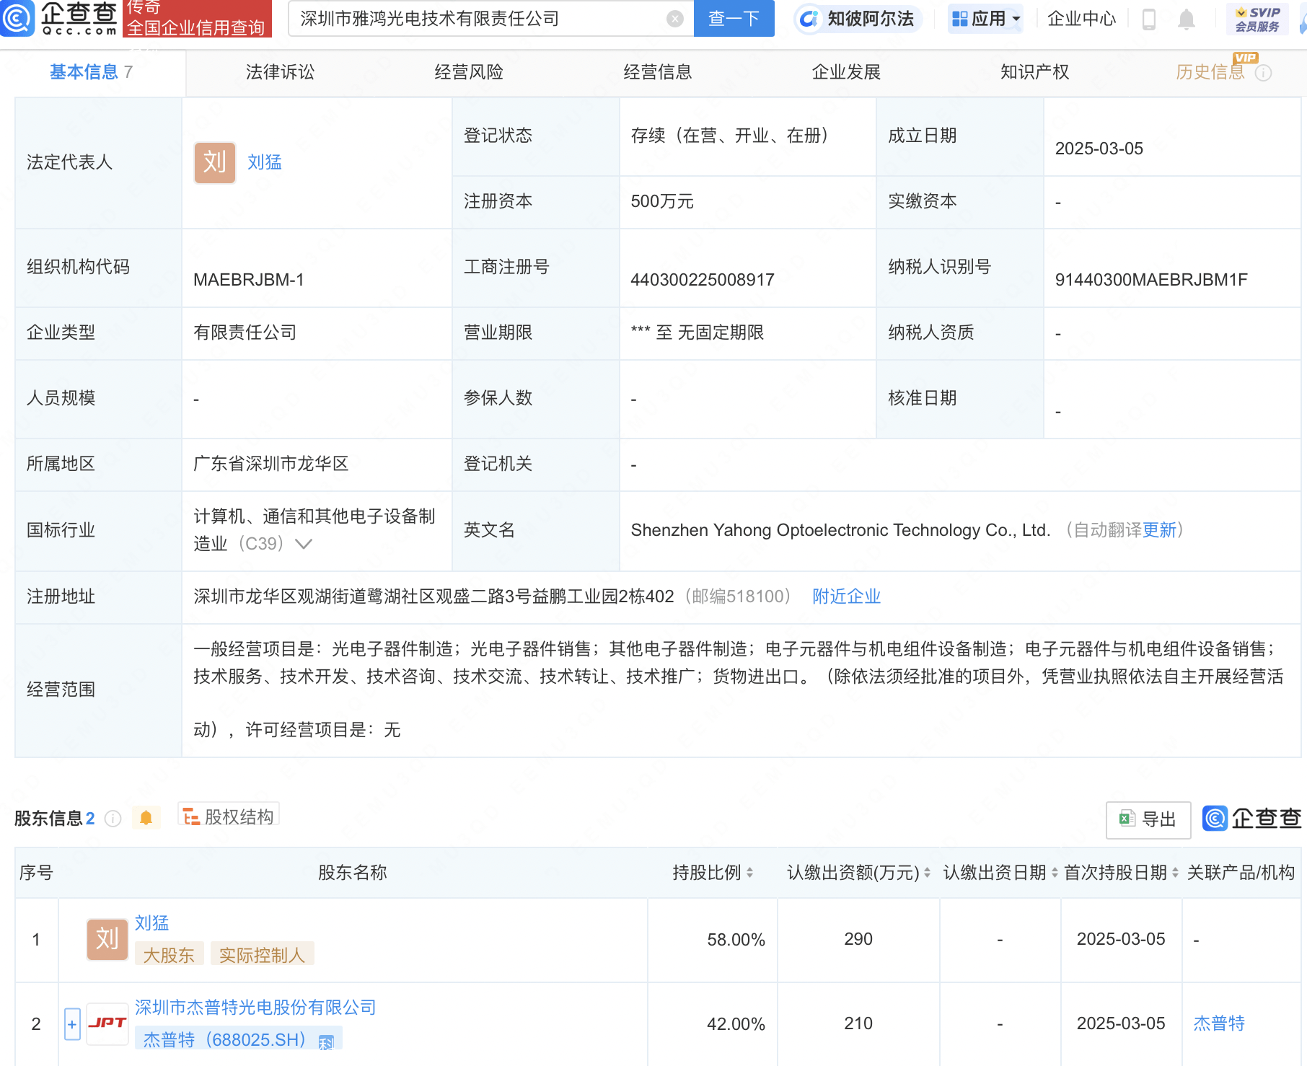Click region value 广东省深圳市龙华区
1307x1066 pixels.
[271, 464]
